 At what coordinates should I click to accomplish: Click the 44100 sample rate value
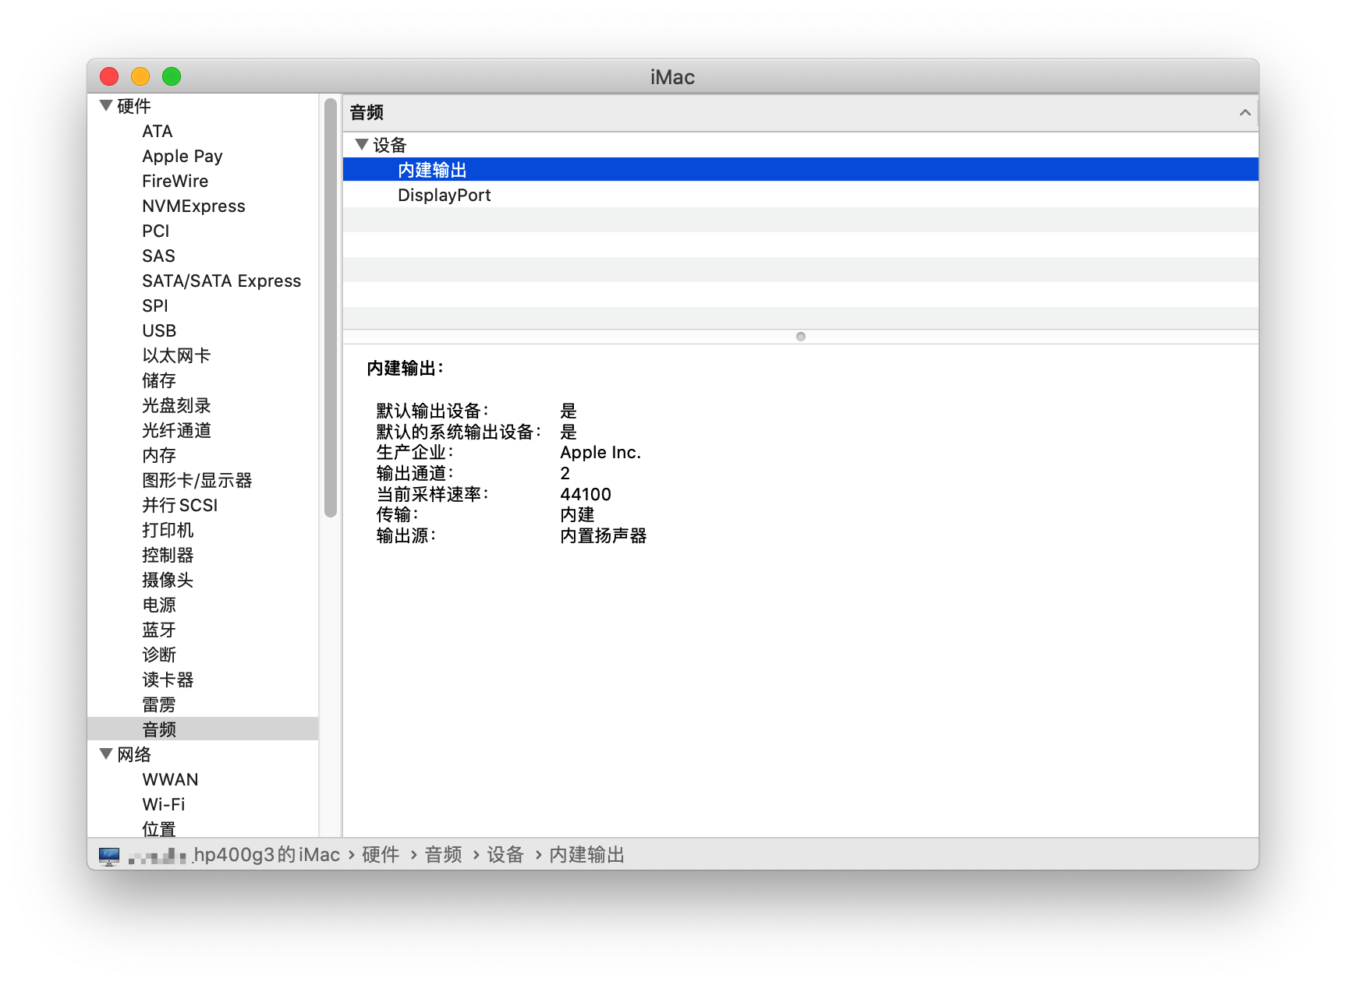coord(586,494)
